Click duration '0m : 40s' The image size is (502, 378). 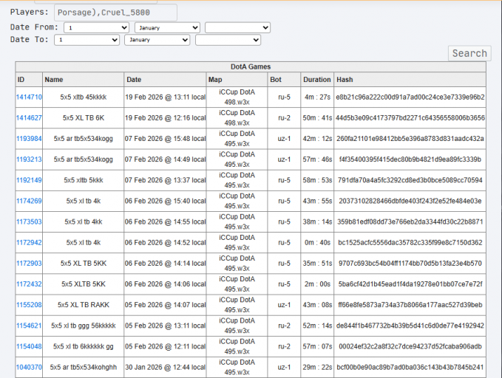pos(317,243)
